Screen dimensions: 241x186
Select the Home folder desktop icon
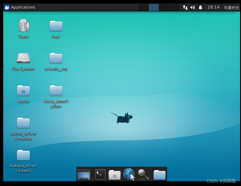click(x=23, y=91)
